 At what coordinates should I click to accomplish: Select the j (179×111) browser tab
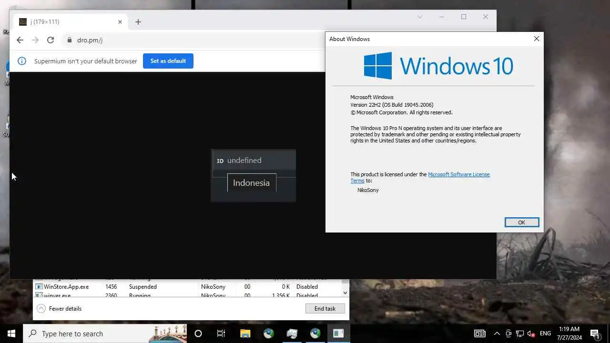[71, 22]
